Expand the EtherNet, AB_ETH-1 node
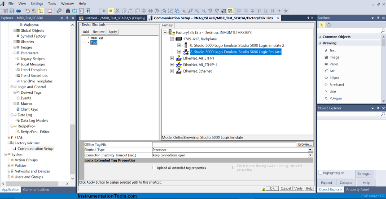This screenshot has height=199, width=386. click(x=172, y=58)
